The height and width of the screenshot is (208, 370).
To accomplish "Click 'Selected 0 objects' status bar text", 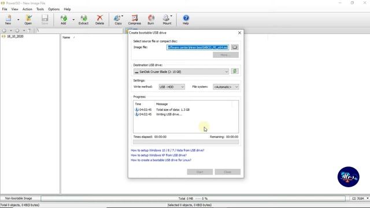I will coord(190,205).
